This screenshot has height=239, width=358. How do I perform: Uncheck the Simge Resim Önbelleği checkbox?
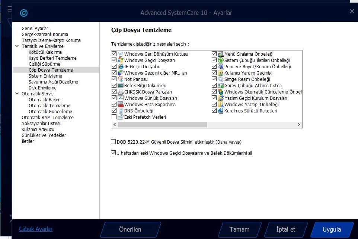(214, 79)
